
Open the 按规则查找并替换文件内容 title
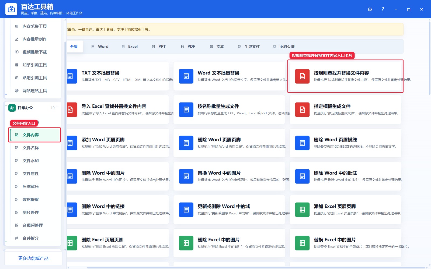[341, 73]
